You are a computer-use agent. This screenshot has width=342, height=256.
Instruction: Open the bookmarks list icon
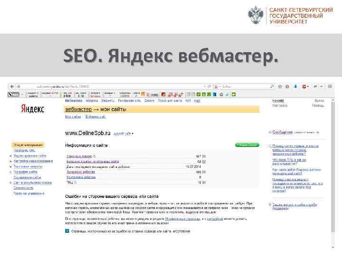click(x=287, y=86)
